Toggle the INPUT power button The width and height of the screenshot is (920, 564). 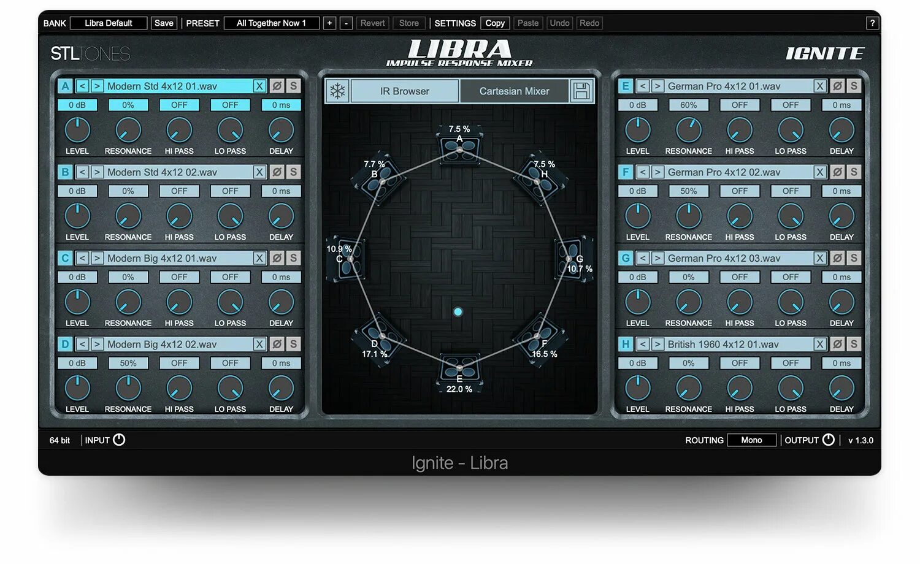coord(120,440)
